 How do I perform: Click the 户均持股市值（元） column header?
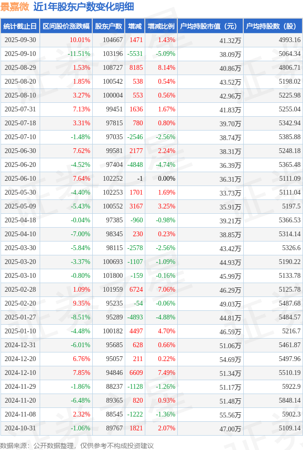pos(210,26)
